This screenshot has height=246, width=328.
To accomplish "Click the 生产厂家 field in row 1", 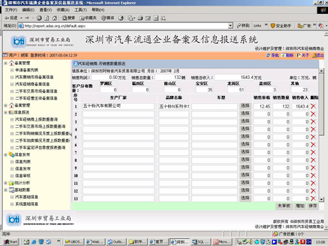I will 118,106.
